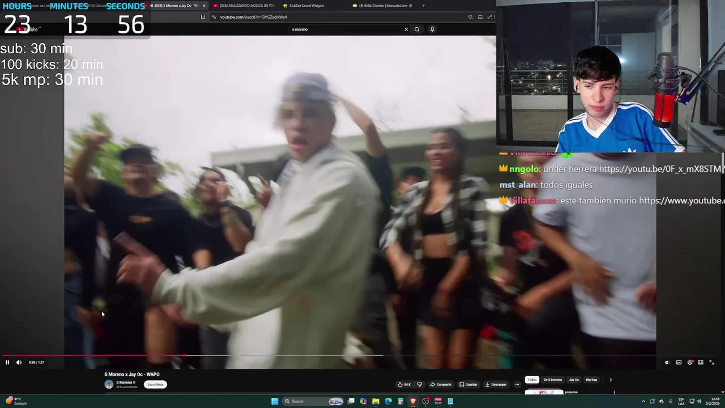Open the Calculator taskbar icon

[400, 401]
